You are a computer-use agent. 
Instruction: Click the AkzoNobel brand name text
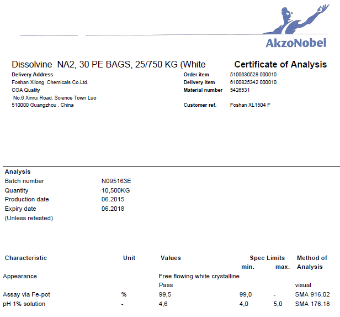click(296, 43)
